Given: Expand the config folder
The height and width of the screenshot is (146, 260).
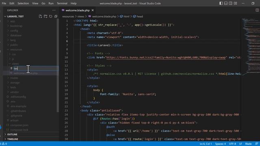Looking at the screenshot, I should point(14,31).
